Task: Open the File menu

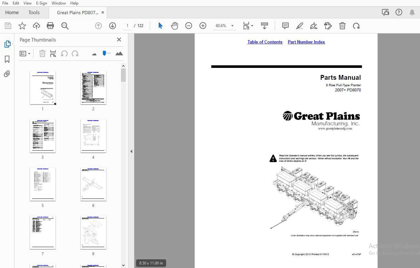Action: [x=5, y=3]
